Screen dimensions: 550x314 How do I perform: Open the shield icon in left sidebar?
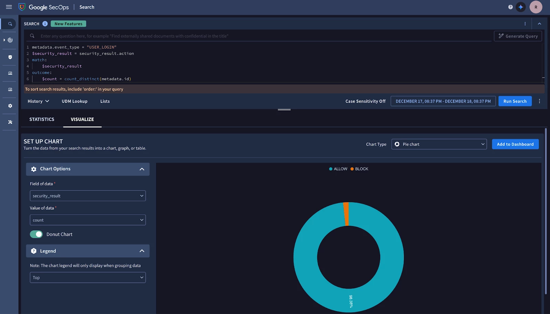(10, 57)
